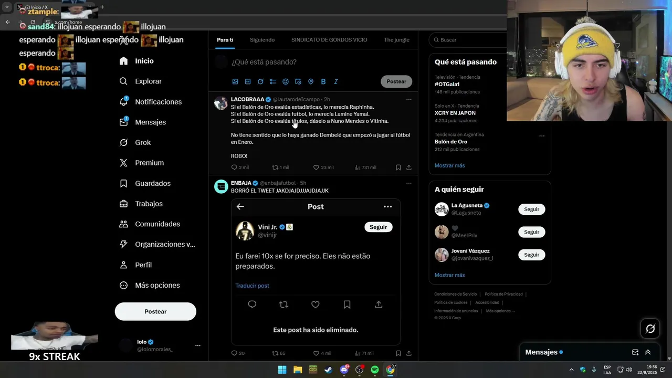Schedule the post with calendar icon
Screen dimensions: 672x378
(x=298, y=81)
